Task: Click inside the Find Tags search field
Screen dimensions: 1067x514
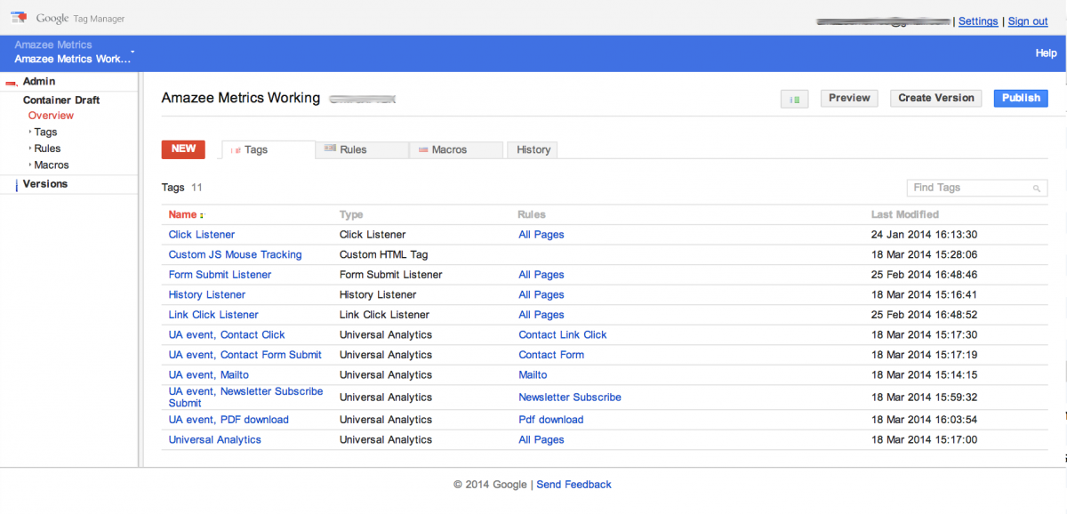Action: click(969, 188)
